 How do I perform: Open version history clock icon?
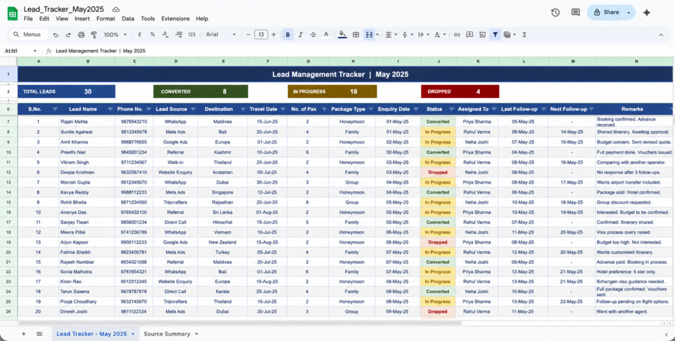pyautogui.click(x=555, y=13)
